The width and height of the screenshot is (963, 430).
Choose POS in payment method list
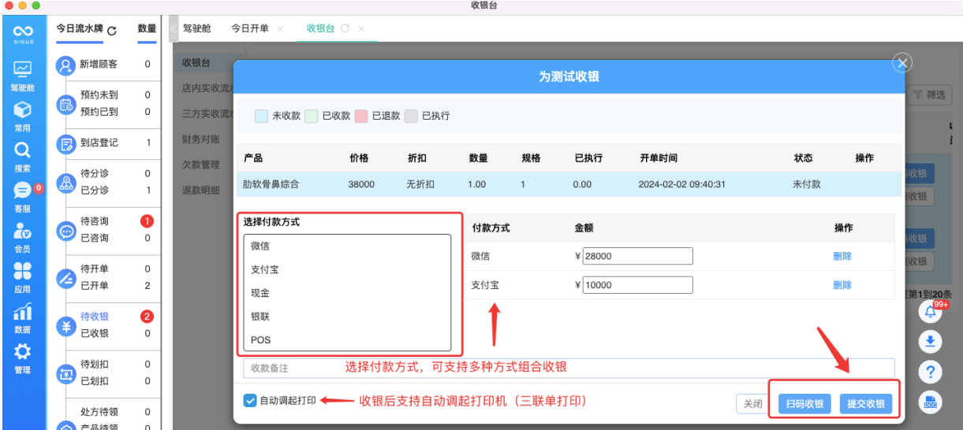coord(347,340)
